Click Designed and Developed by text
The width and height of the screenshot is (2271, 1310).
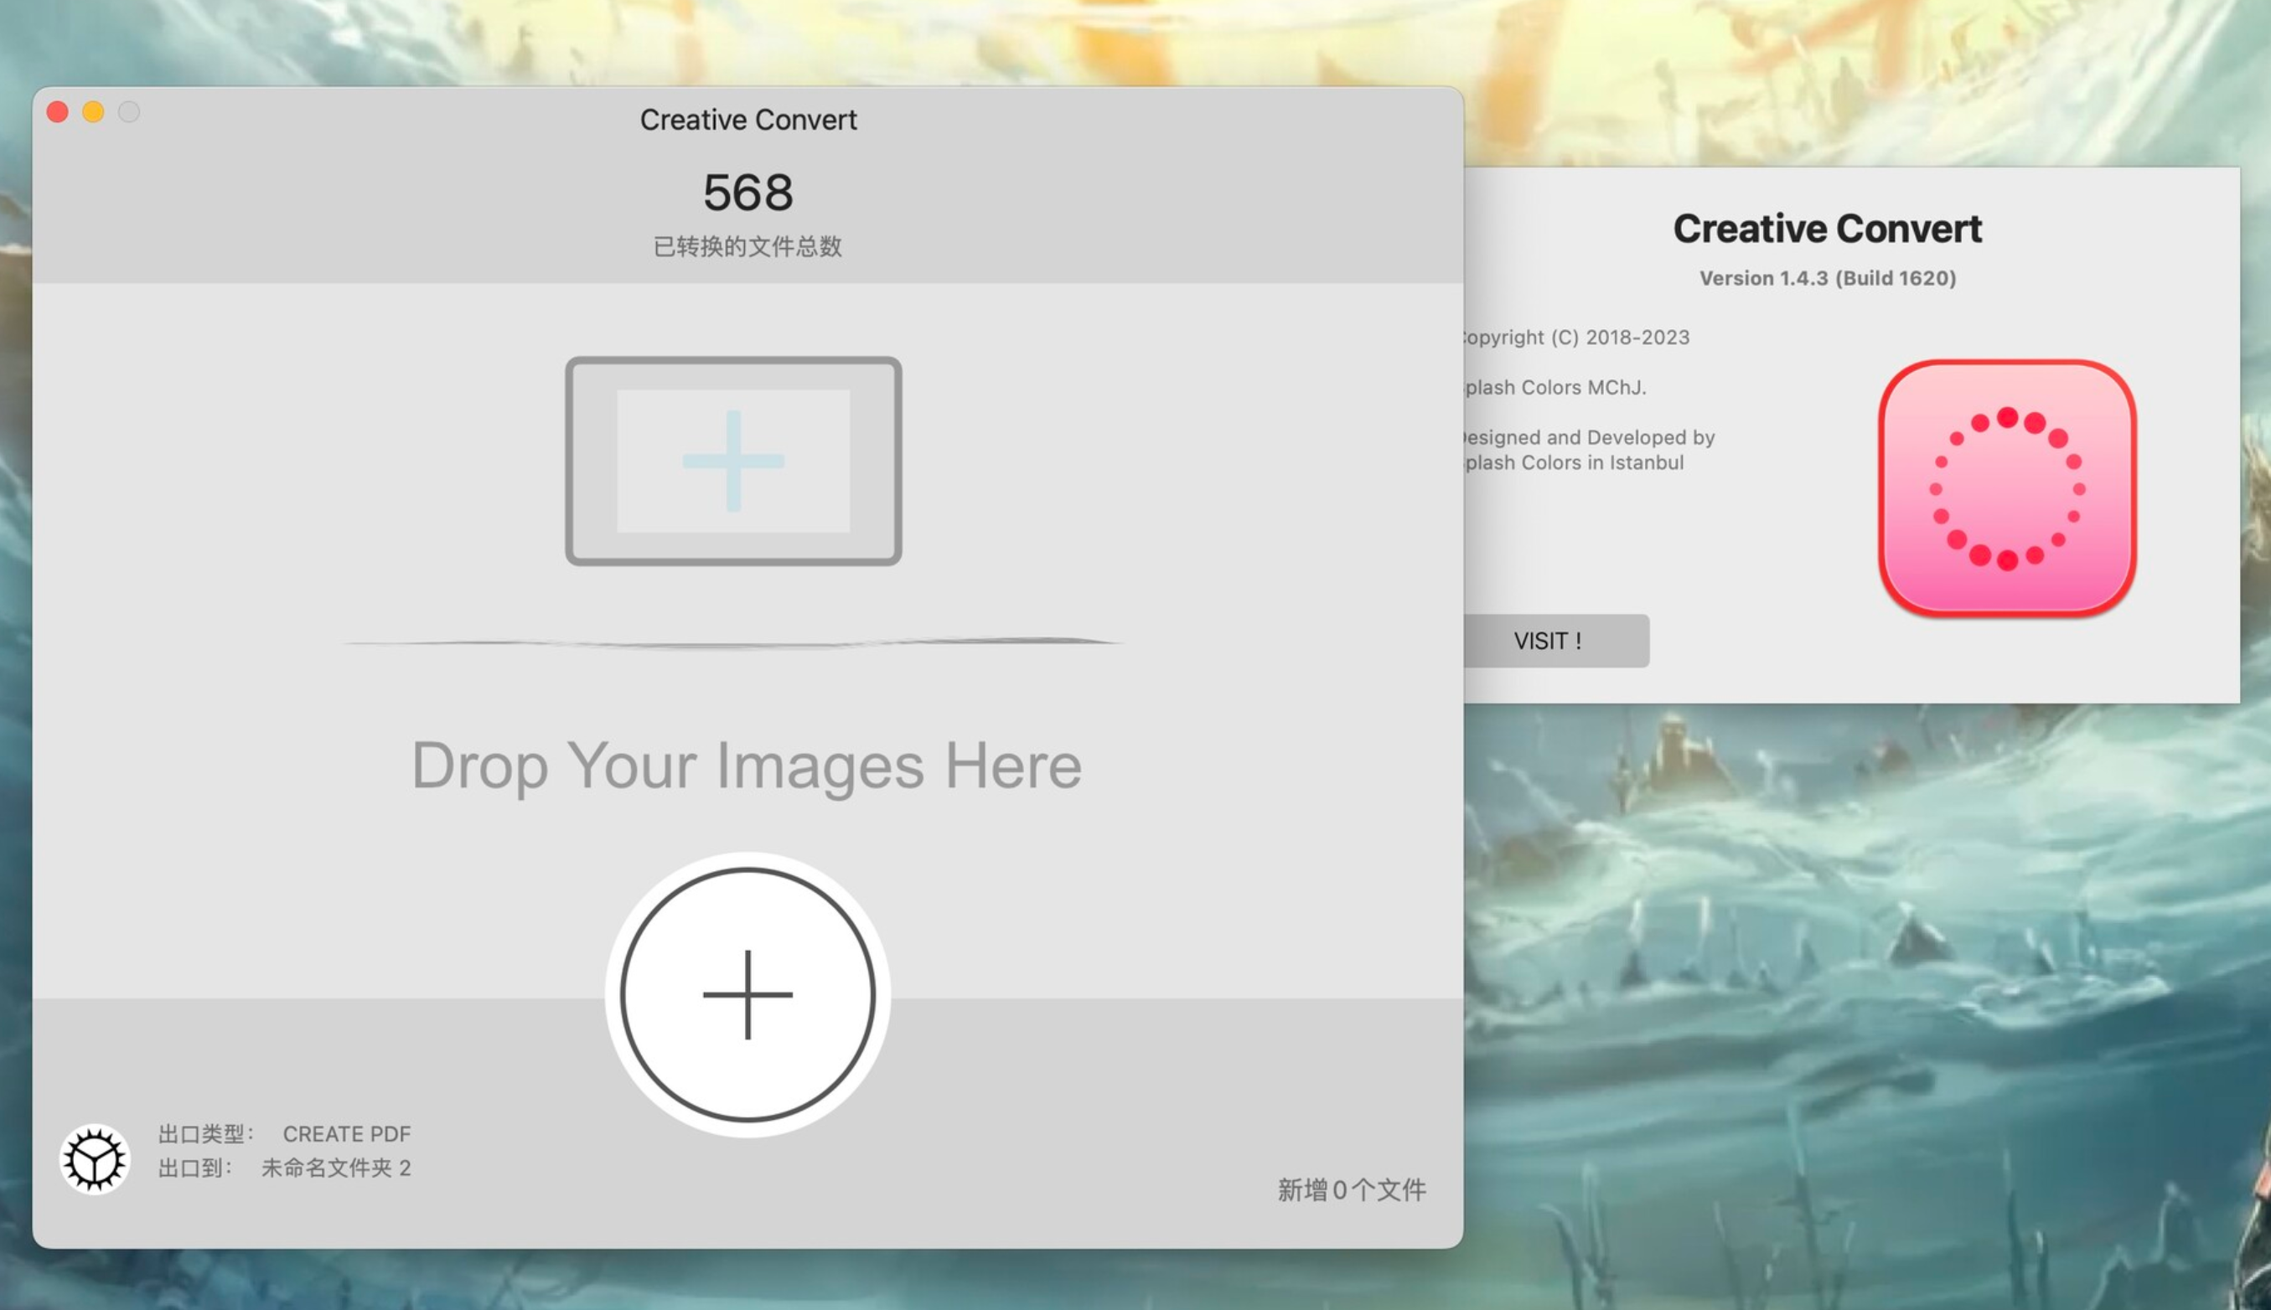tap(1589, 437)
